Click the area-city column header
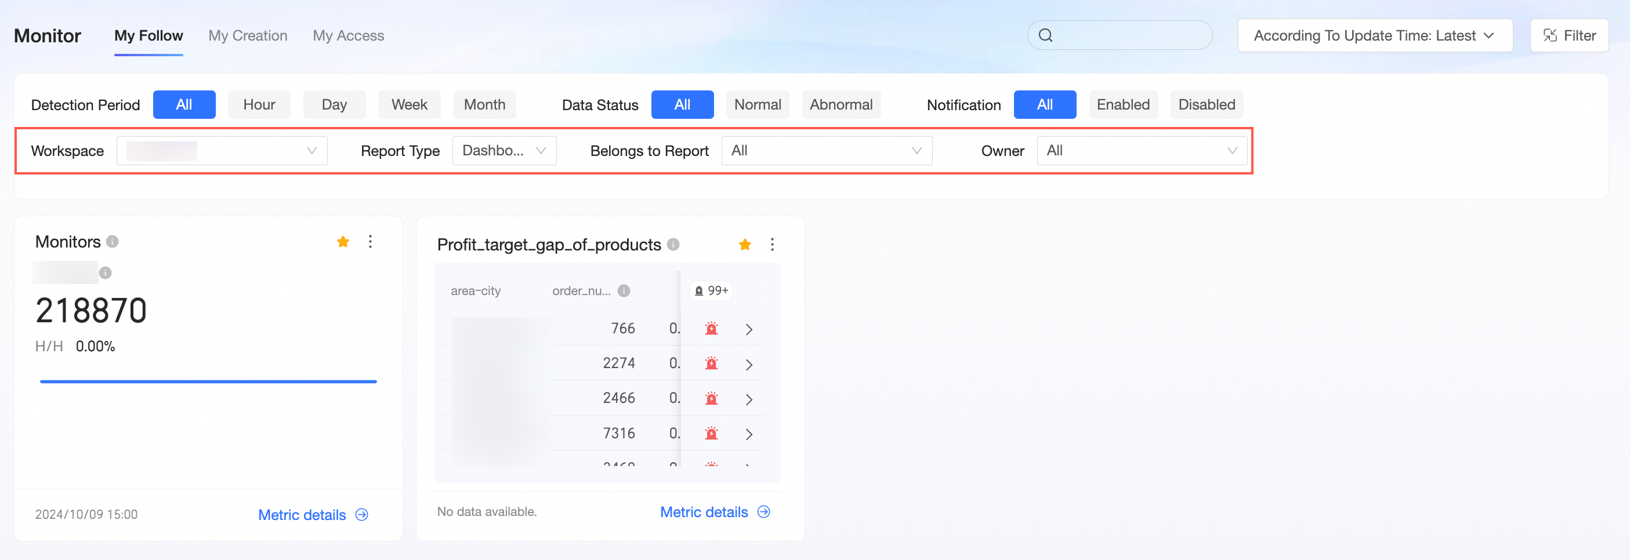Viewport: 1630px width, 560px height. [x=475, y=291]
